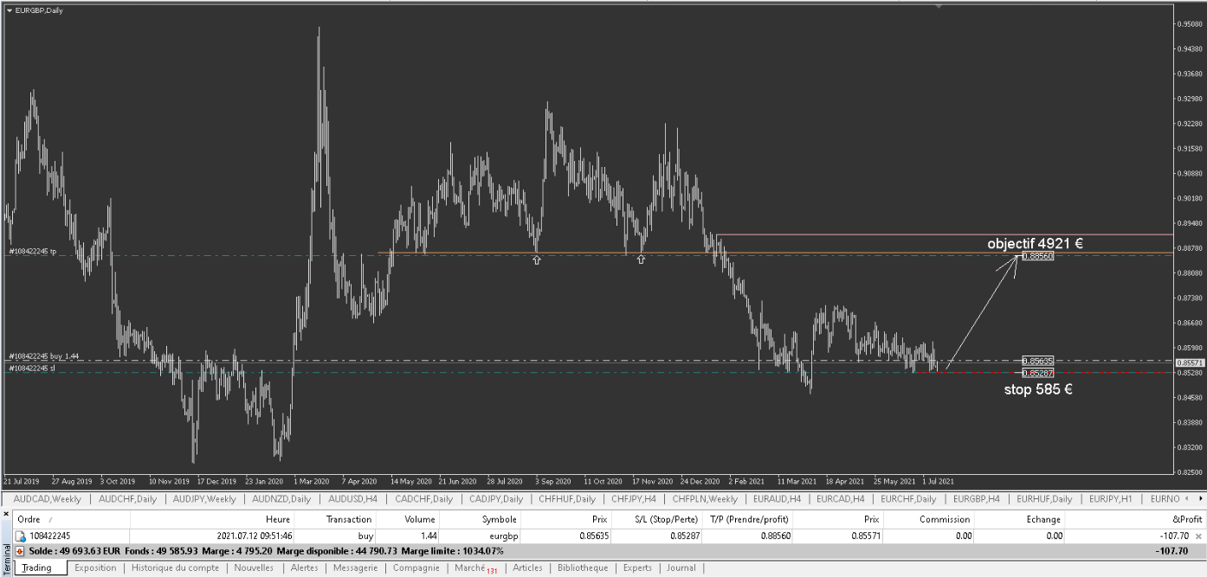Click the S/L value 0.85287 in order row
The height and width of the screenshot is (577, 1207).
click(681, 536)
